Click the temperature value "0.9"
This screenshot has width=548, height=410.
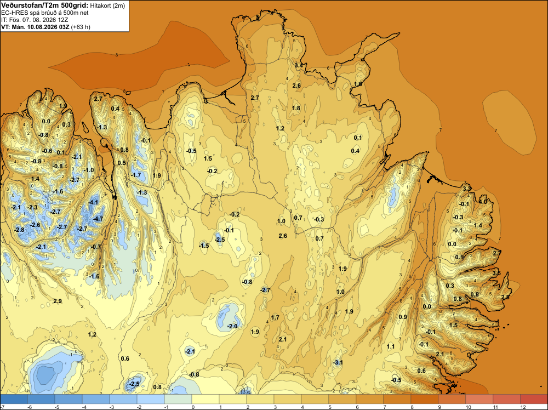point(403,317)
